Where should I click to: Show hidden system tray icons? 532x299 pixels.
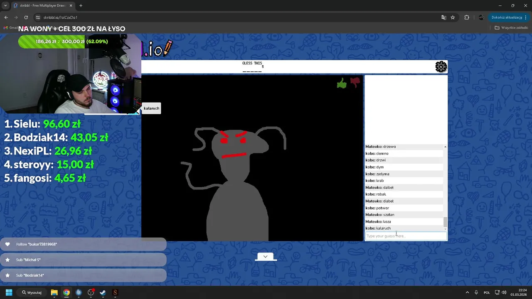click(x=467, y=292)
